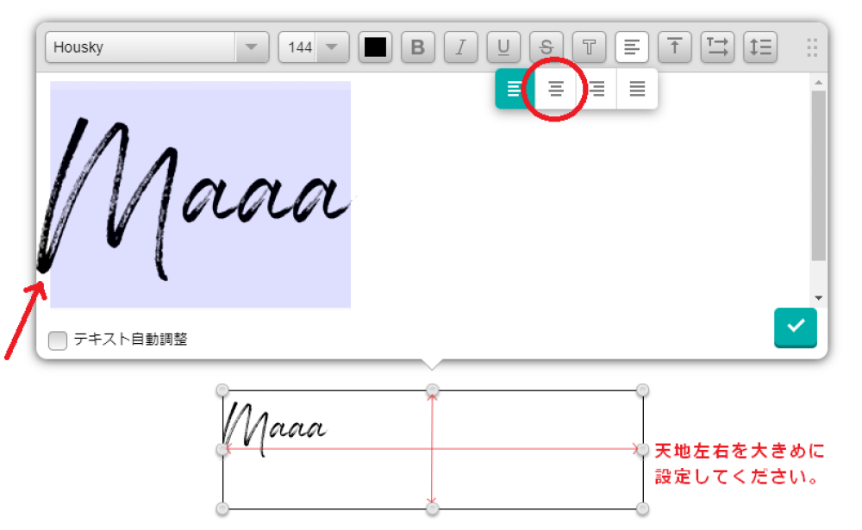The height and width of the screenshot is (530, 862).
Task: Click the editor's vertical scrollbar thumb
Action: 818,172
